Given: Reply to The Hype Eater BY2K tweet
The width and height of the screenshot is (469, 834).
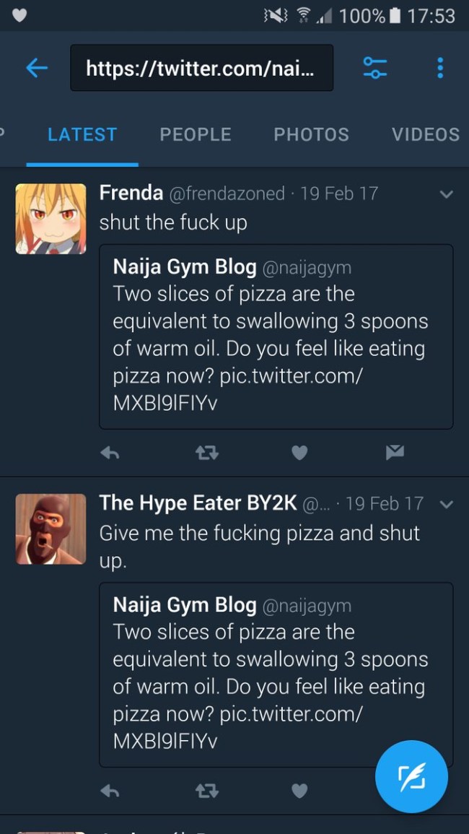Looking at the screenshot, I should point(110,791).
